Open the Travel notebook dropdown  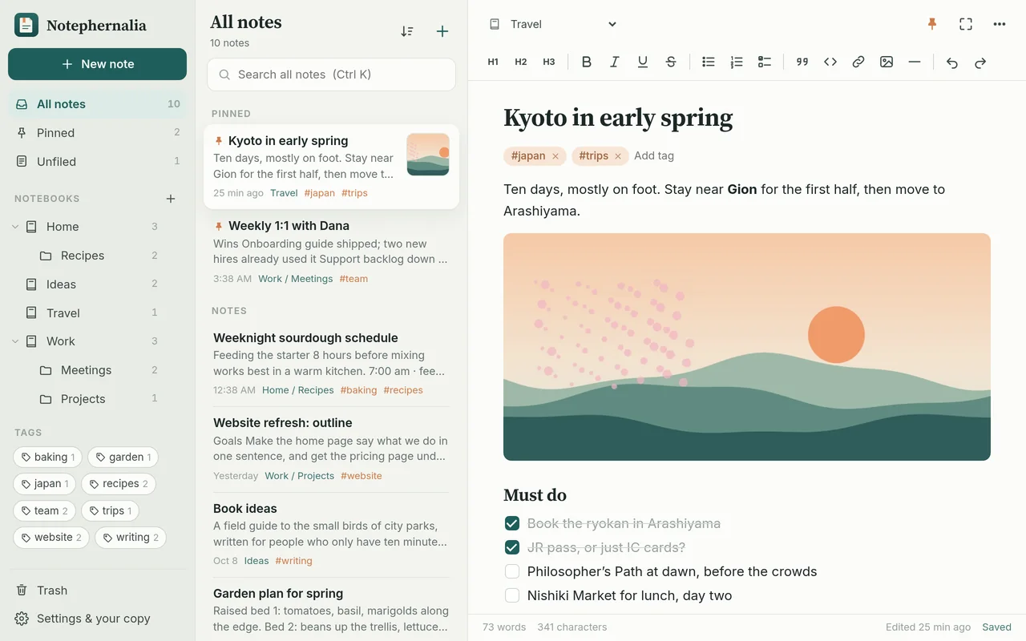pos(553,24)
